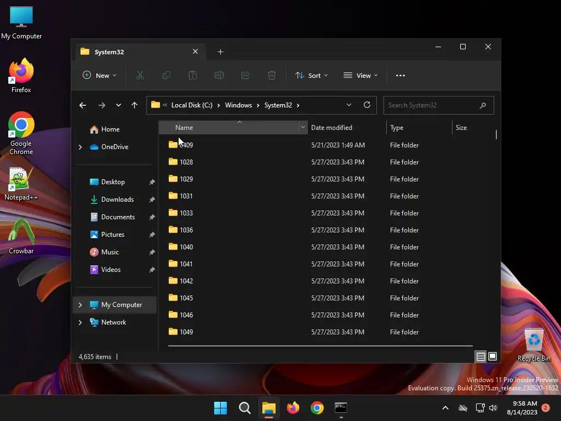Select the System32 tab
Screen dimensions: 561x421
[x=140, y=52]
